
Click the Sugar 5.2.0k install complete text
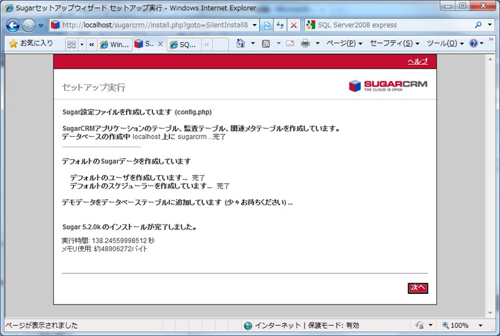pyautogui.click(x=130, y=227)
